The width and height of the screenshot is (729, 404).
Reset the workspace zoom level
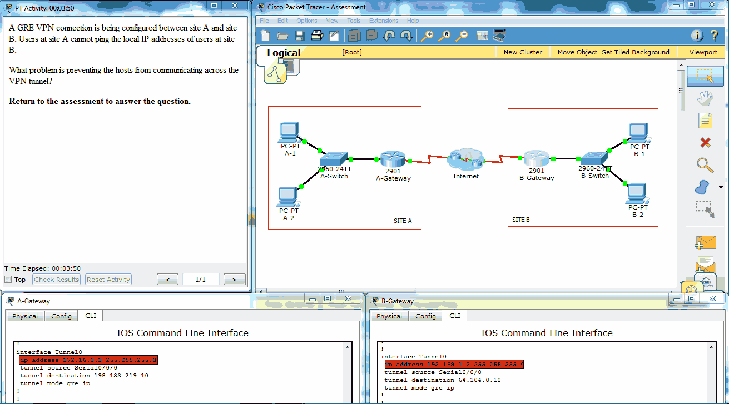444,36
